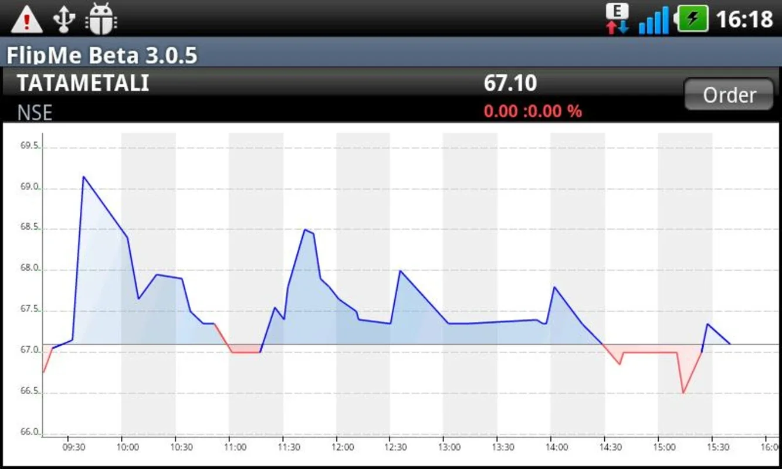Tap the 12:30 time axis label
The image size is (782, 469).
pos(395,447)
